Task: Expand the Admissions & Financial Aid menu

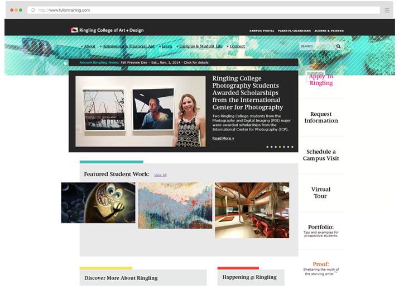Action: tap(127, 46)
